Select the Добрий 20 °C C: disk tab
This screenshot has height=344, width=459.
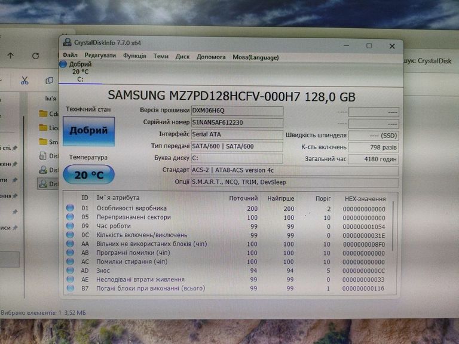pos(80,72)
